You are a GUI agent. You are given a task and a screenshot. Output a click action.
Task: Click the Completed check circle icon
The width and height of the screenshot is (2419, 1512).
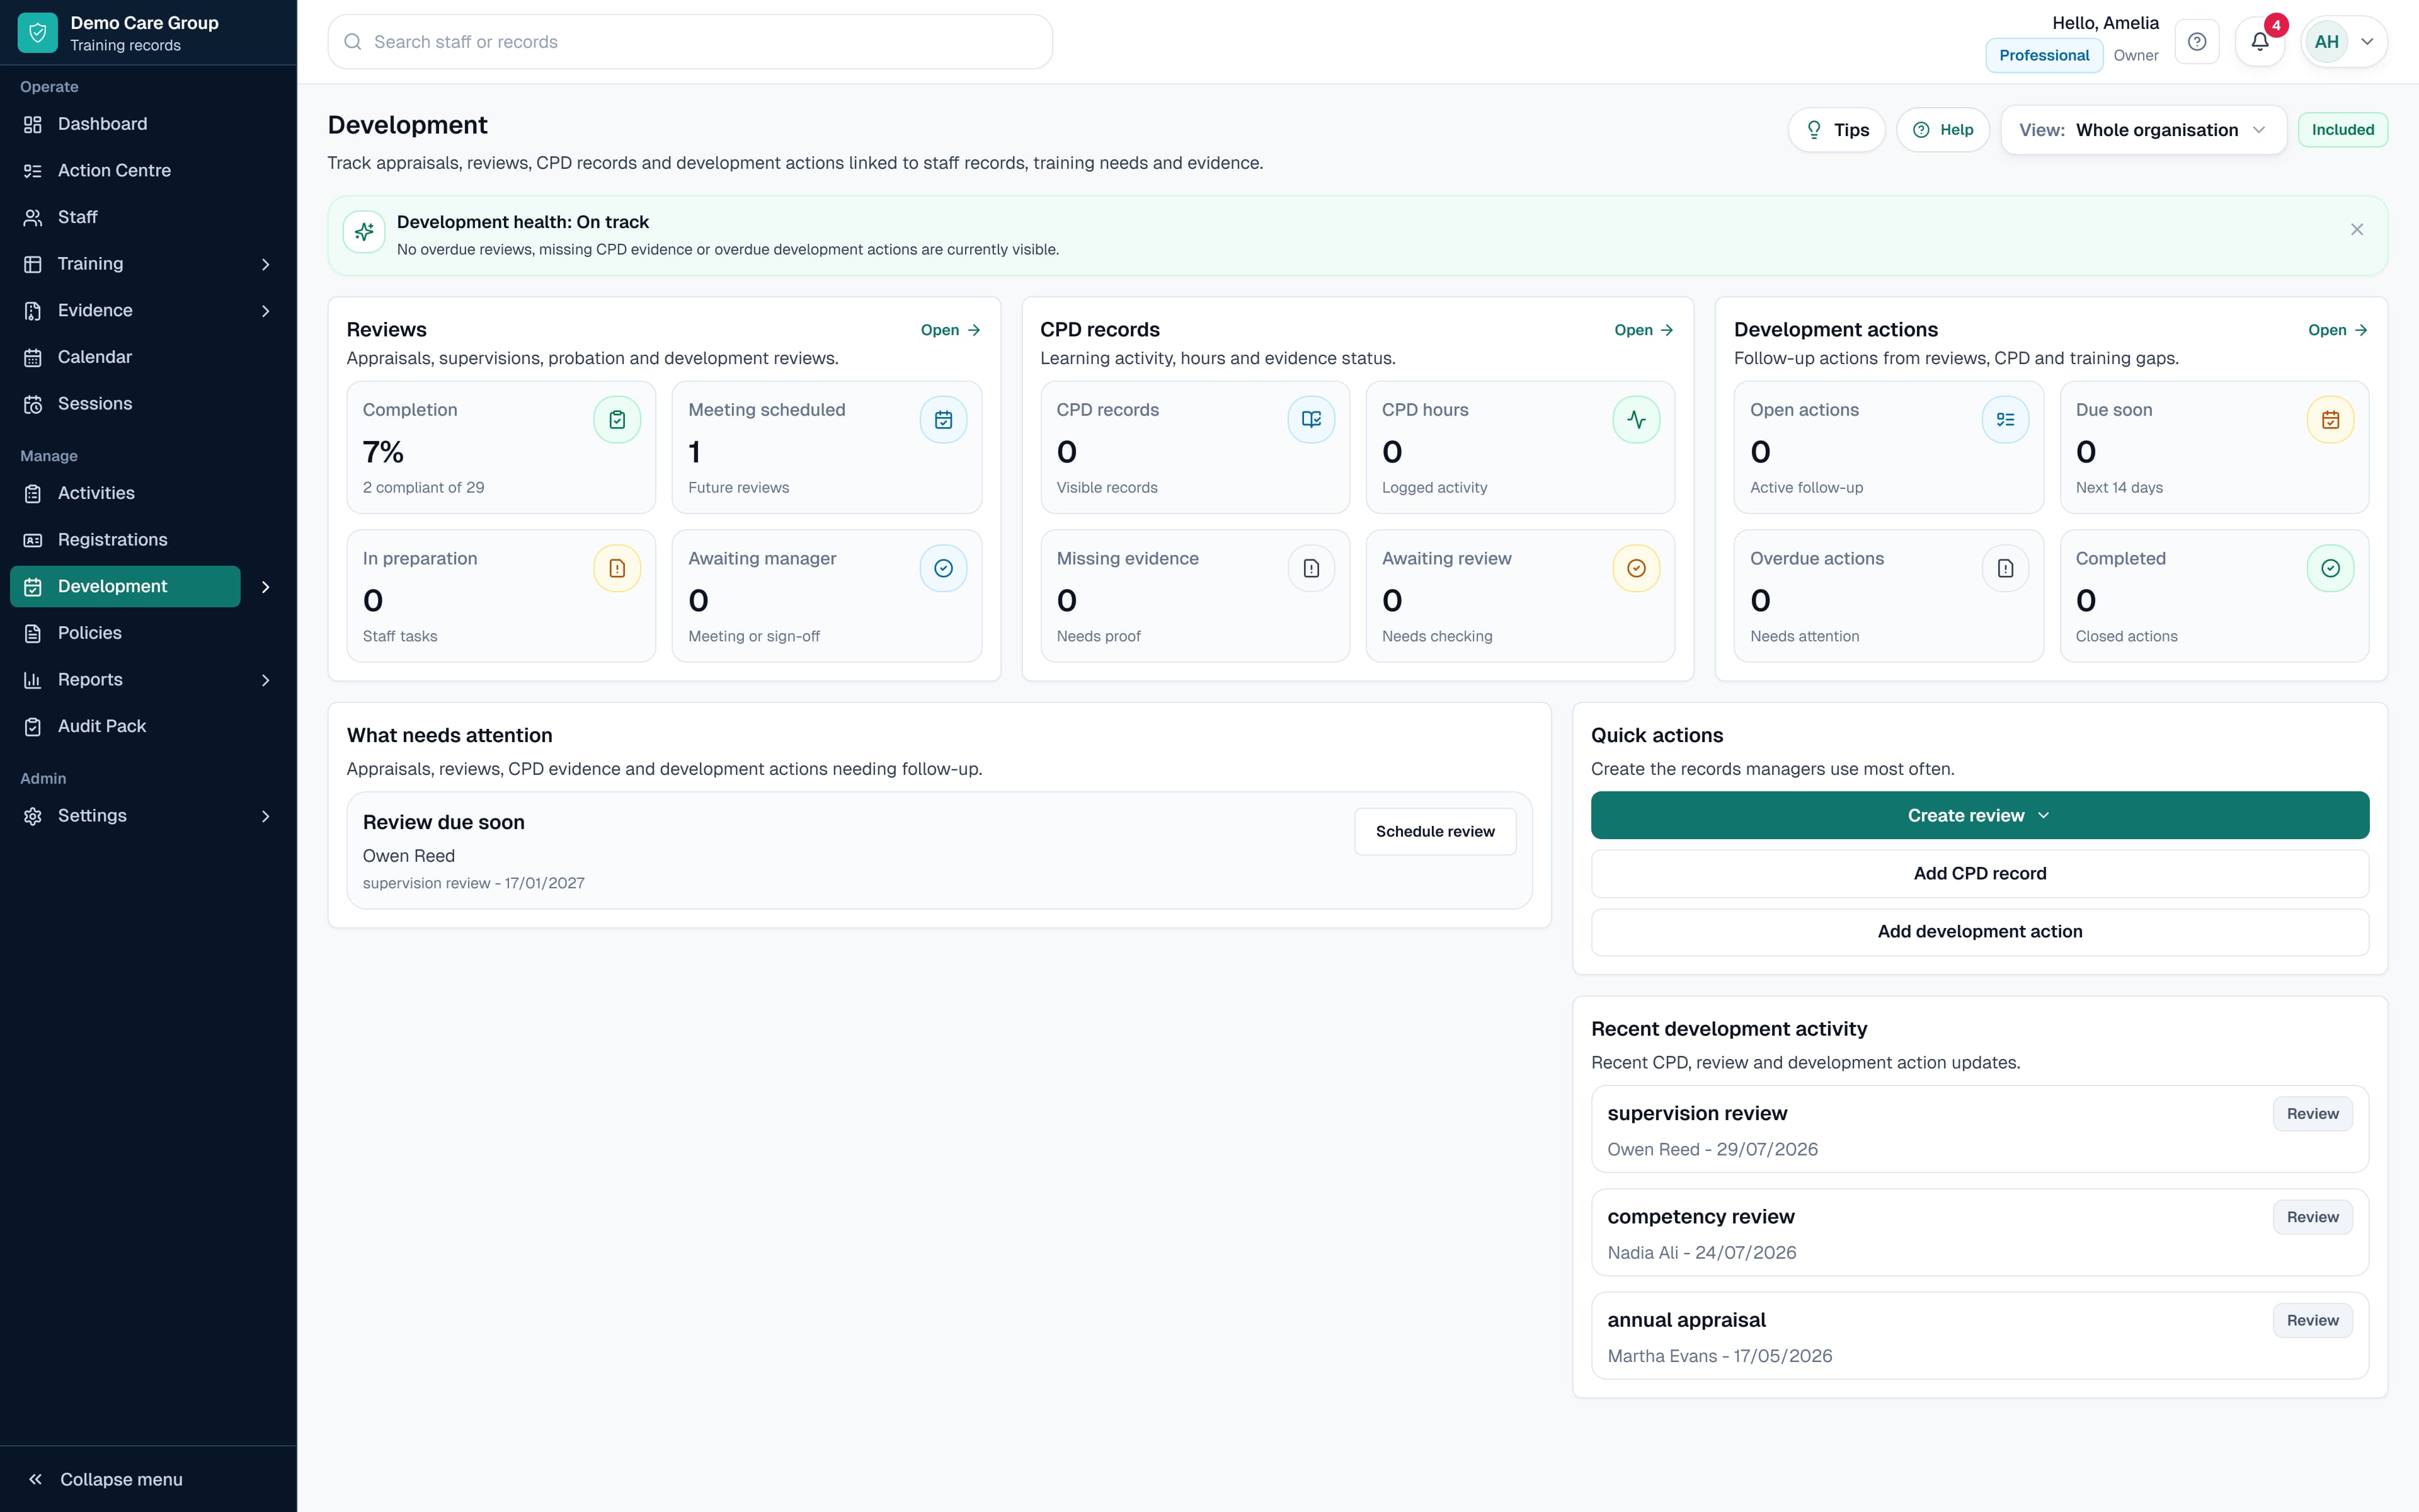click(2330, 568)
